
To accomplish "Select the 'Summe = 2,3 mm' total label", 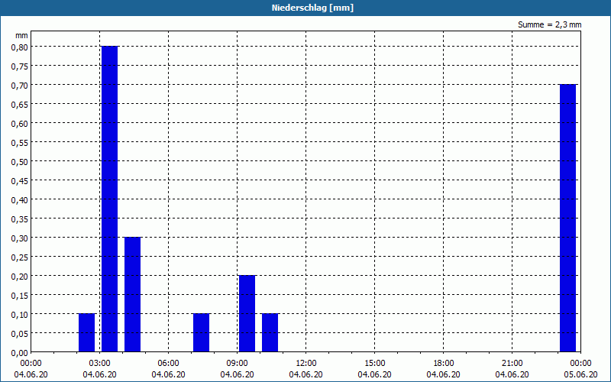I will [x=549, y=24].
